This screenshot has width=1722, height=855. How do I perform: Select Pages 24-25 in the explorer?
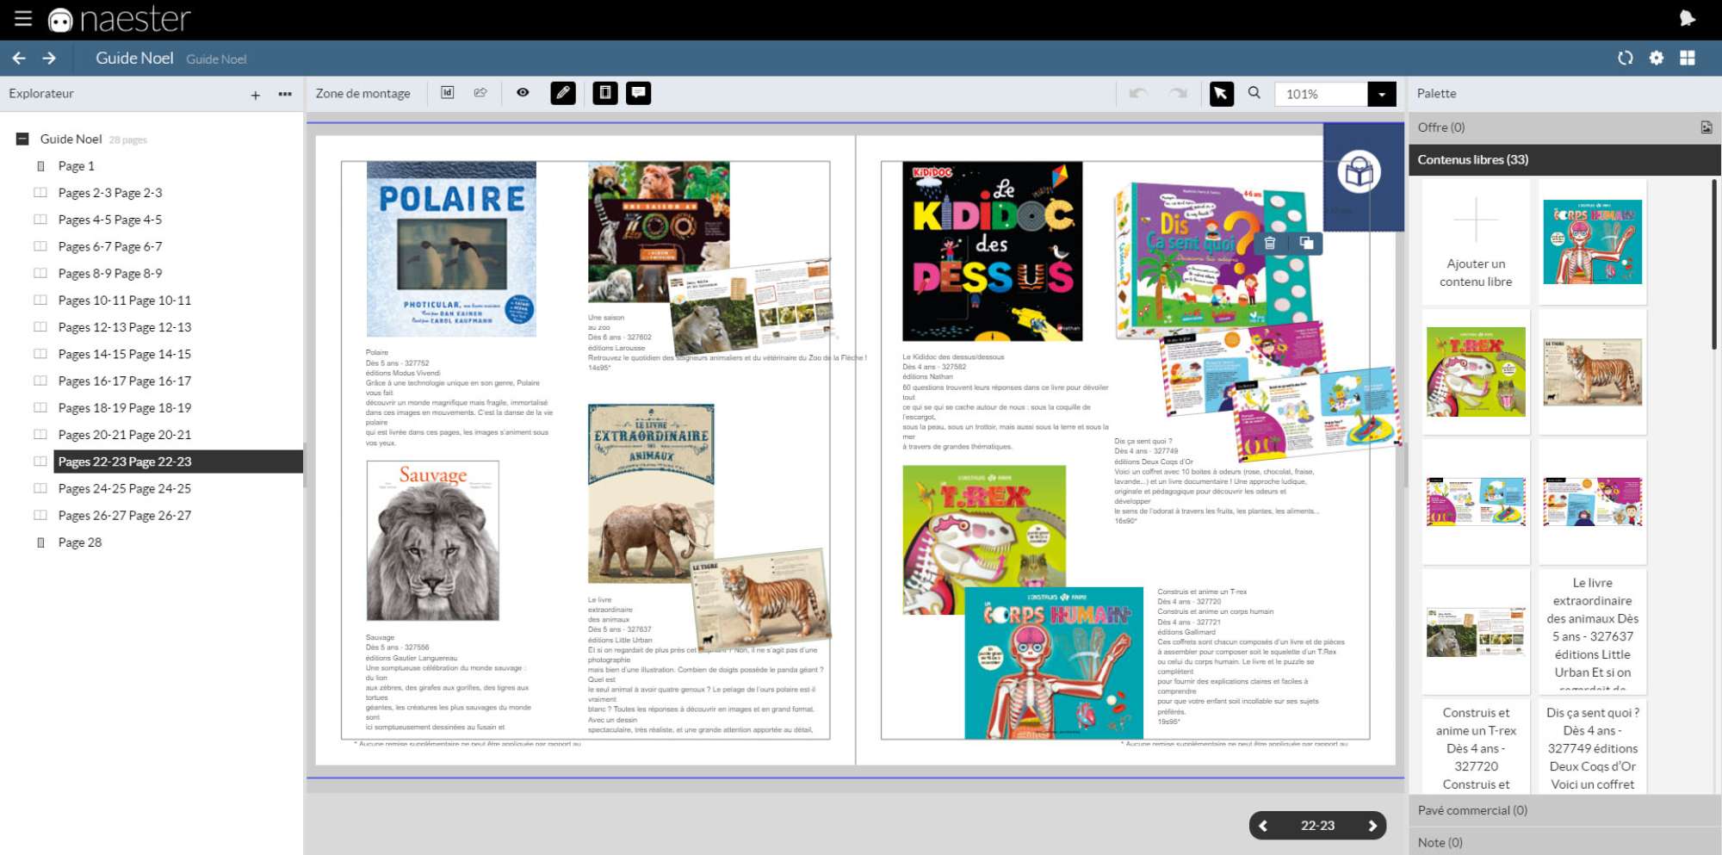tap(125, 488)
